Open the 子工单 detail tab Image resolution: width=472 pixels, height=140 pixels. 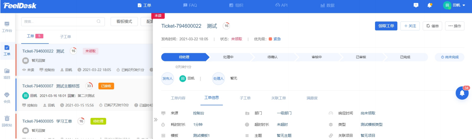click(x=245, y=98)
